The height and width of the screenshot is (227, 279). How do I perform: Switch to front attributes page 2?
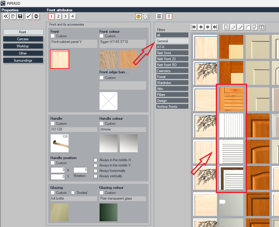tap(58, 16)
